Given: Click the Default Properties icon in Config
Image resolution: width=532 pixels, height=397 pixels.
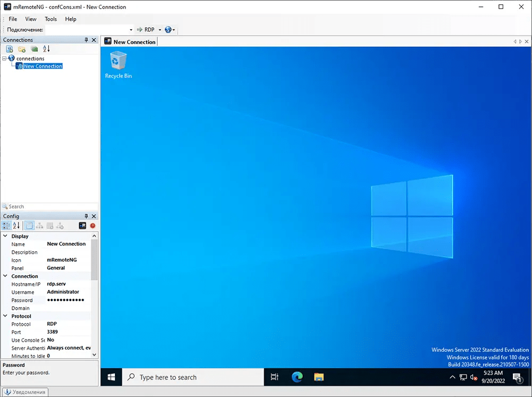Looking at the screenshot, I should coord(50,226).
